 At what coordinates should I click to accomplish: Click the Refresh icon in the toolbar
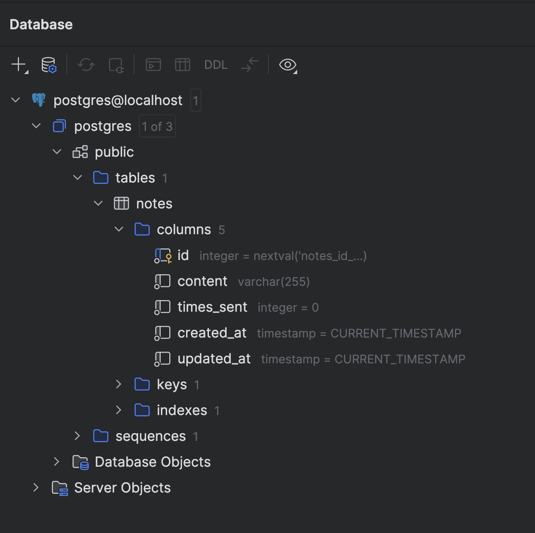click(x=86, y=65)
